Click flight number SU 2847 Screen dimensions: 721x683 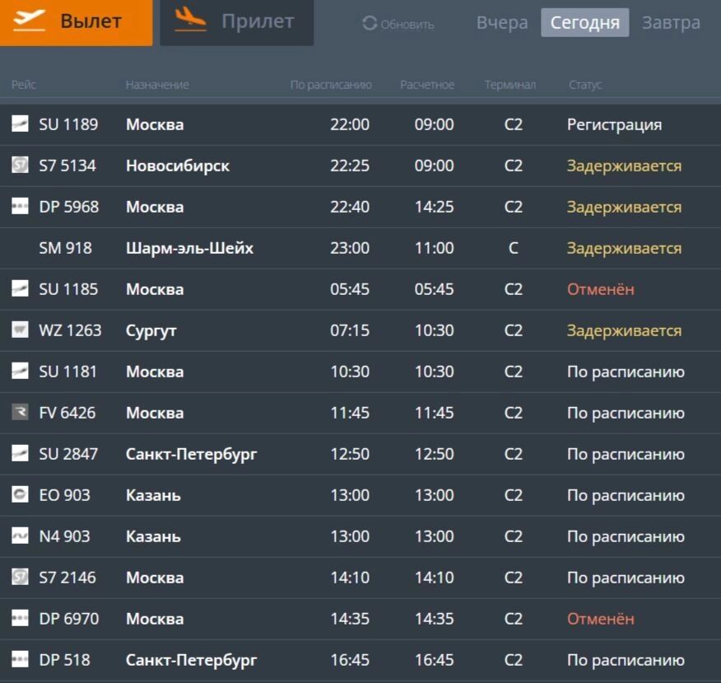point(68,454)
